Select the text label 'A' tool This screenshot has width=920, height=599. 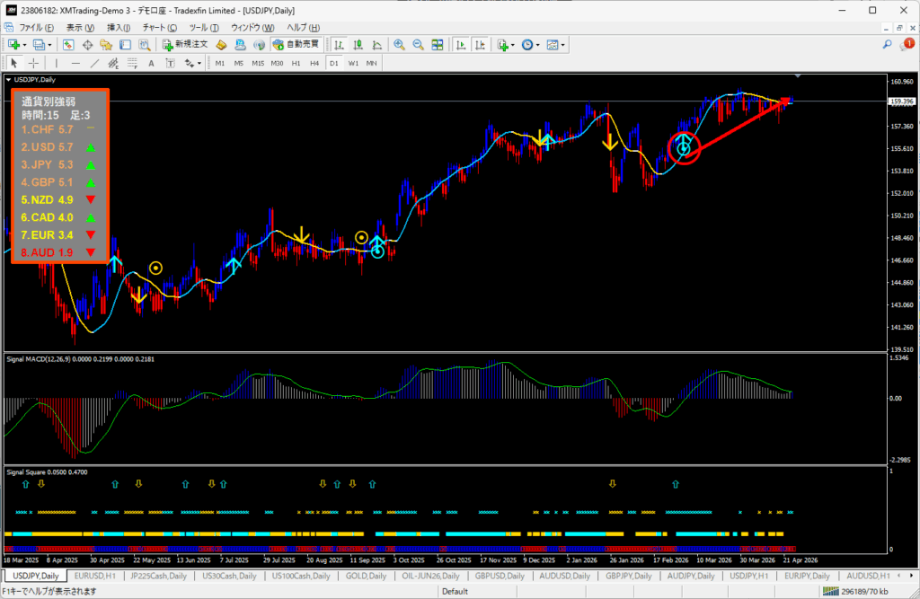pos(151,63)
